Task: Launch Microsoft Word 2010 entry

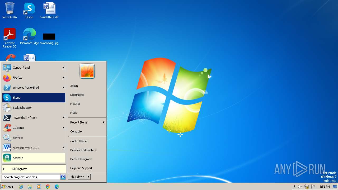Action: (34, 148)
